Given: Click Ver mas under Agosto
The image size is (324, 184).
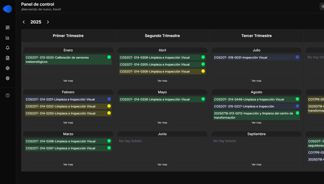Looking at the screenshot, I should coord(256,123).
